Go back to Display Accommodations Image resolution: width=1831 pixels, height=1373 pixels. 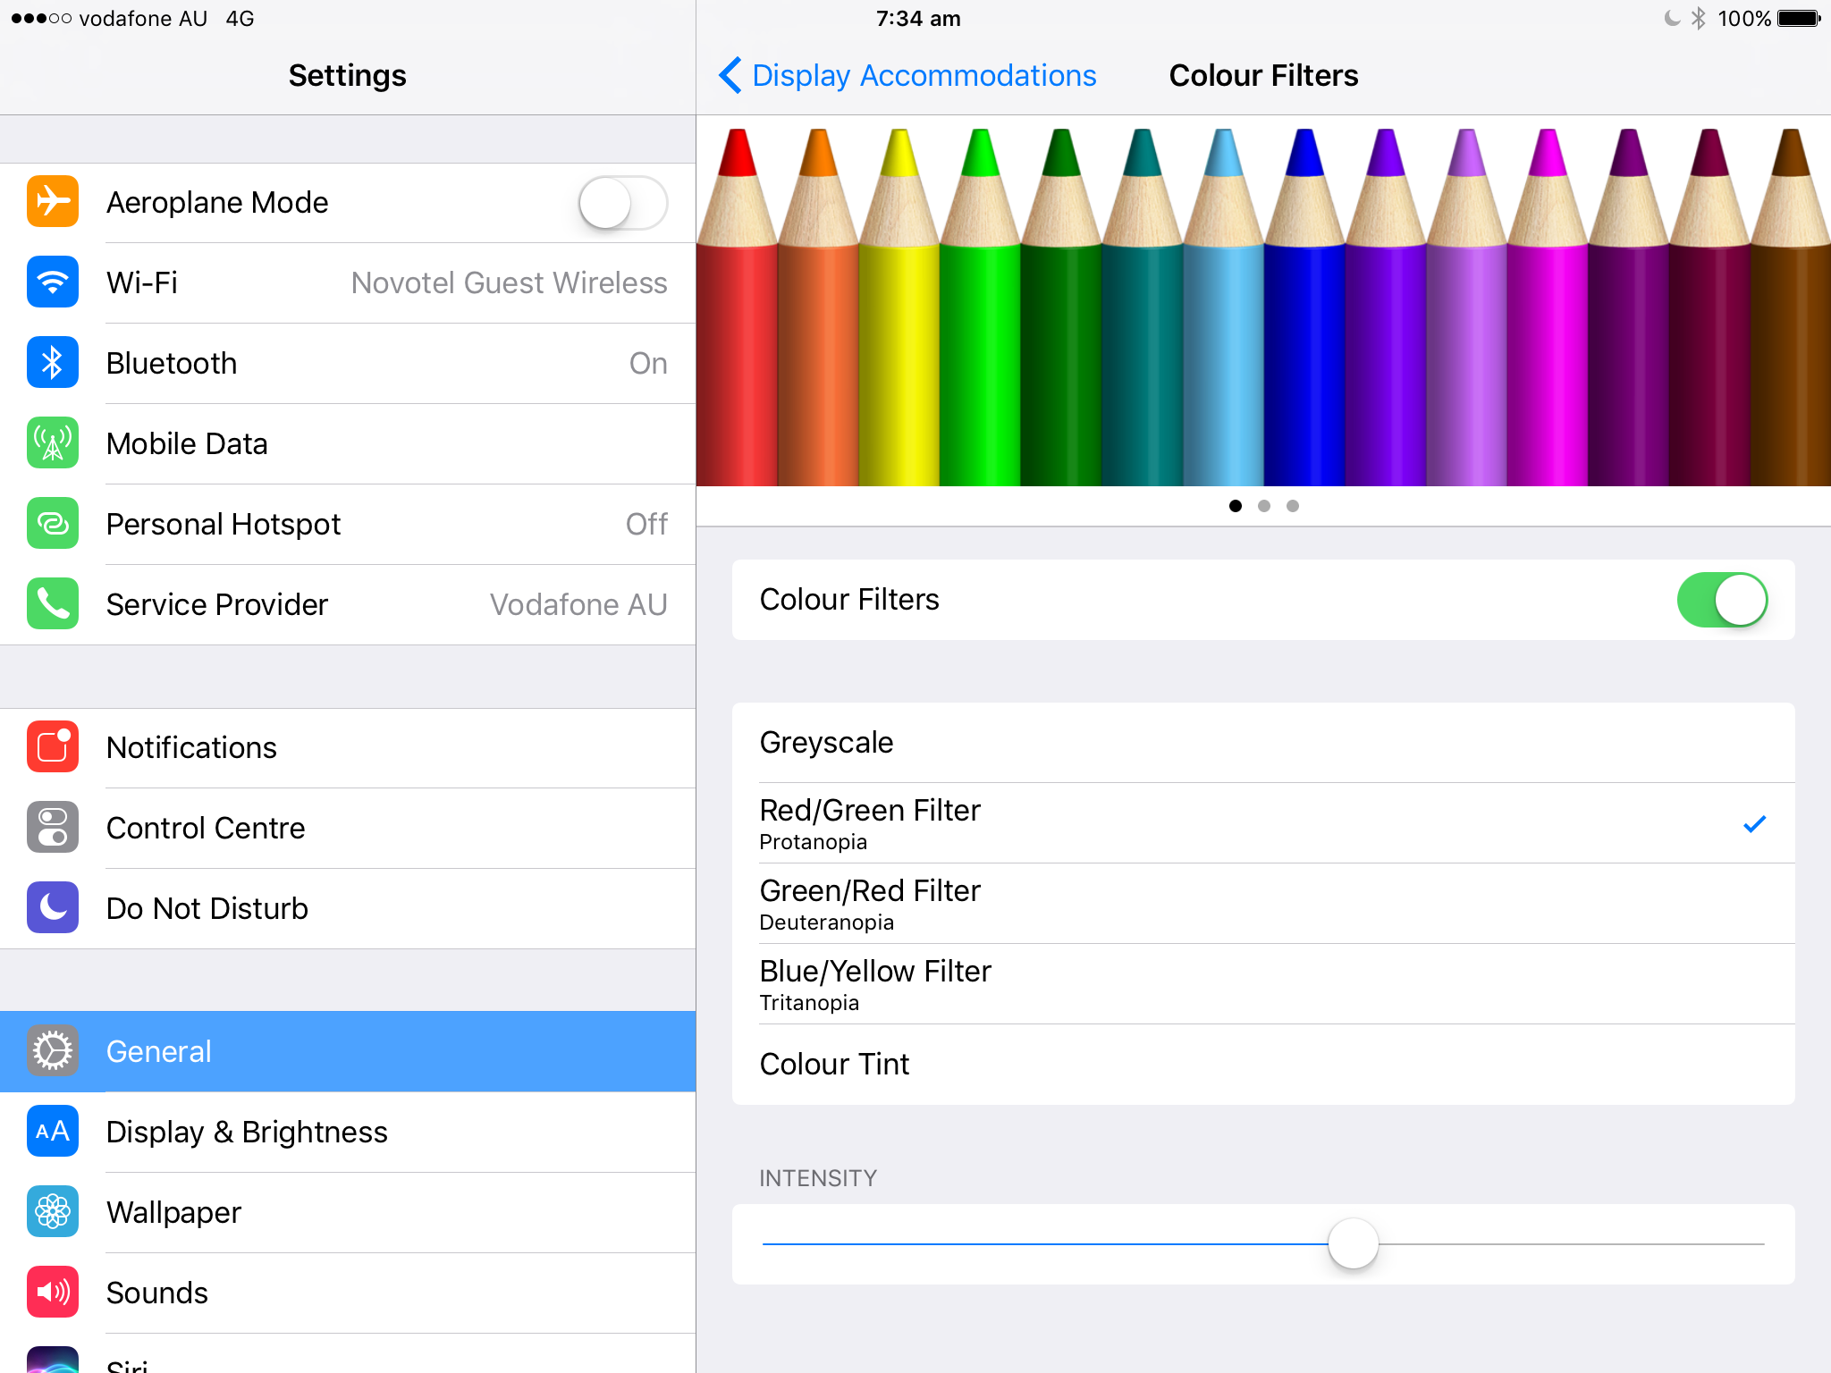[908, 76]
